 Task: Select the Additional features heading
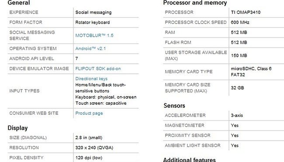coord(190,160)
